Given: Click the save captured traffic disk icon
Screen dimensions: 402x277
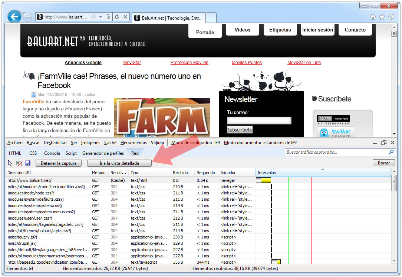Looking at the screenshot, I should pyautogui.click(x=28, y=163).
